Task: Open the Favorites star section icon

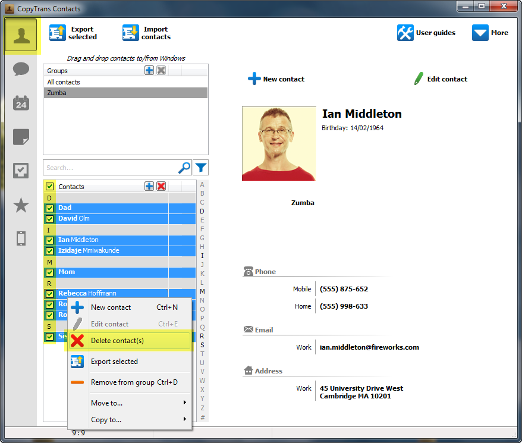Action: pyautogui.click(x=21, y=205)
